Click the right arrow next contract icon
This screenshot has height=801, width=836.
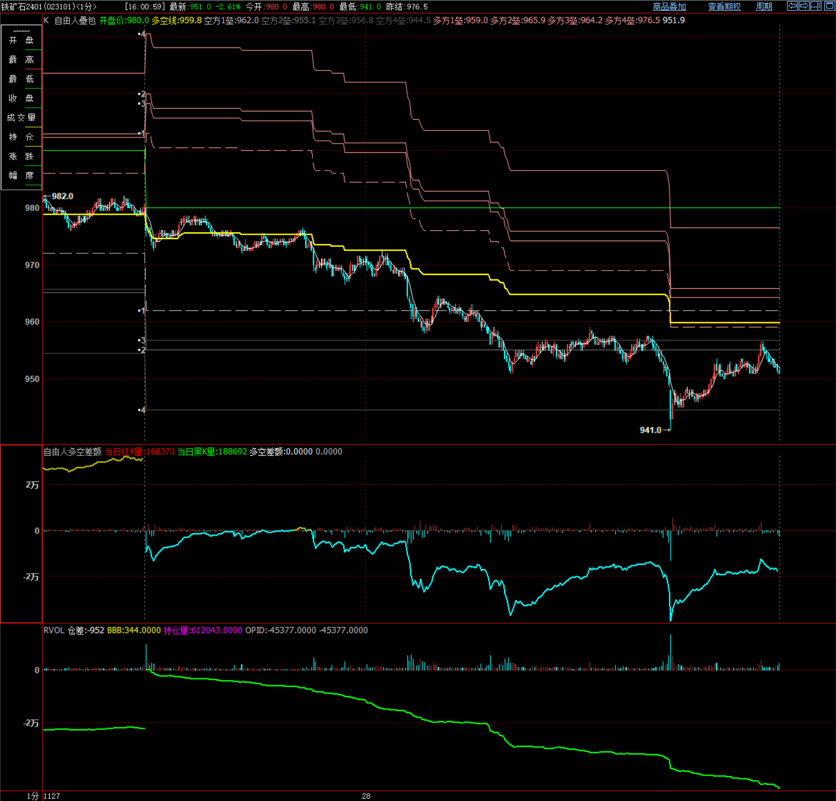805,6
